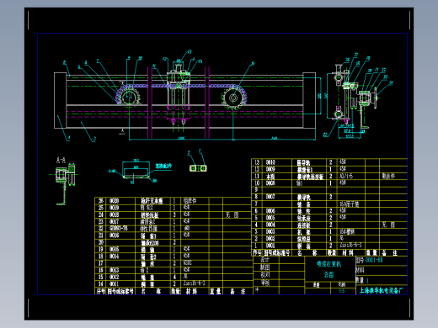Image resolution: width=438 pixels, height=328 pixels.
Task: Select material 'ZQSn6-6-3' in row 14
Action: coord(195,283)
